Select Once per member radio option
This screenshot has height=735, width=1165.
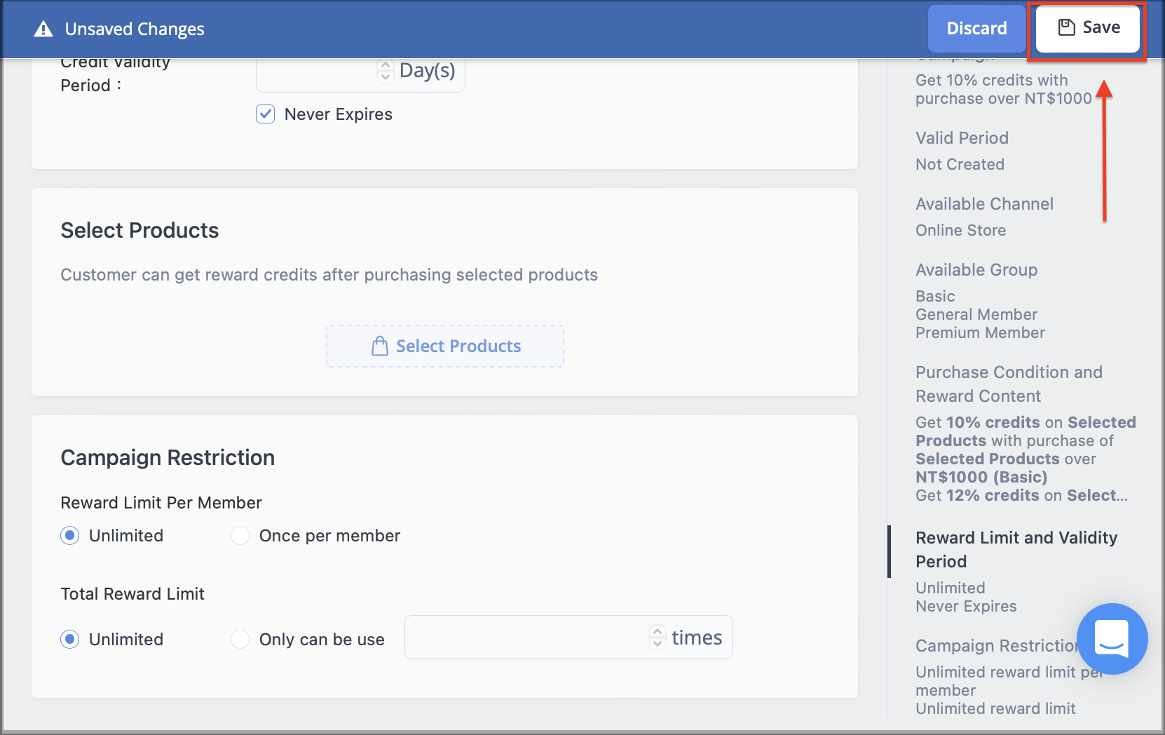[x=240, y=536]
